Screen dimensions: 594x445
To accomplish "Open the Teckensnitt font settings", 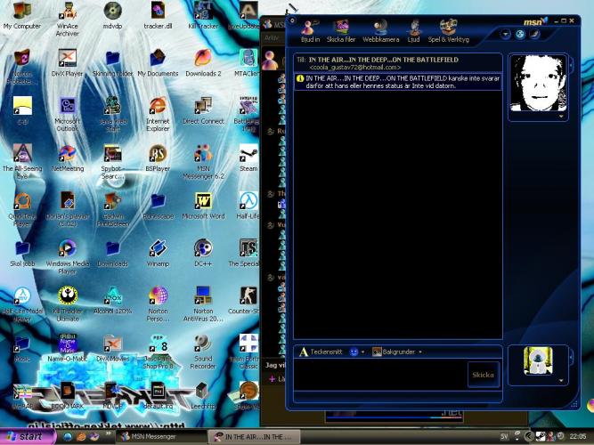I will pos(321,352).
